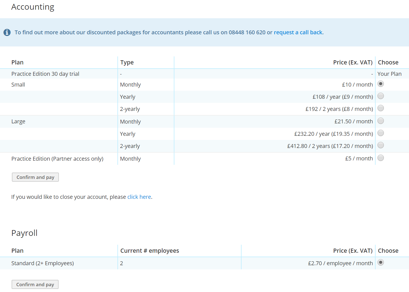Choose the Small Yearly £108 plan option
409x292 pixels.
pyautogui.click(x=381, y=96)
